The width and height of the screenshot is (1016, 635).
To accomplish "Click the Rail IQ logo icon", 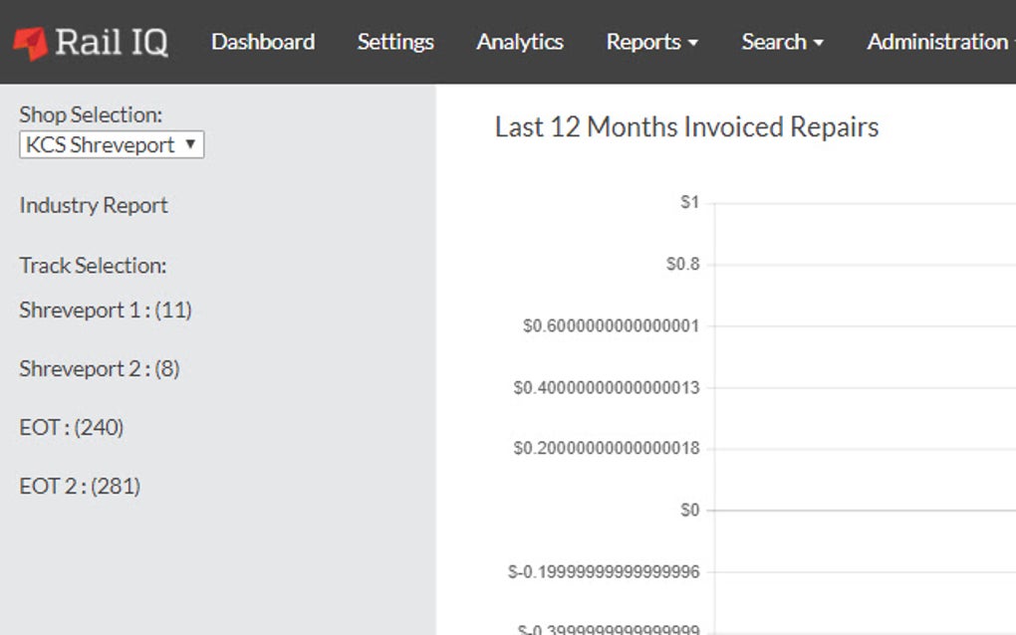I will pos(31,40).
